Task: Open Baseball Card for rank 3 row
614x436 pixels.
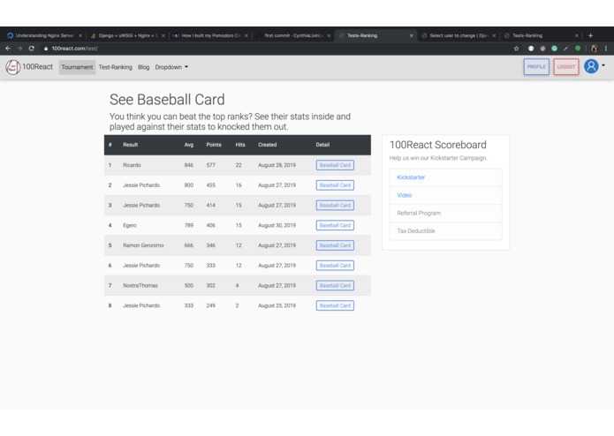Action: pyautogui.click(x=335, y=206)
